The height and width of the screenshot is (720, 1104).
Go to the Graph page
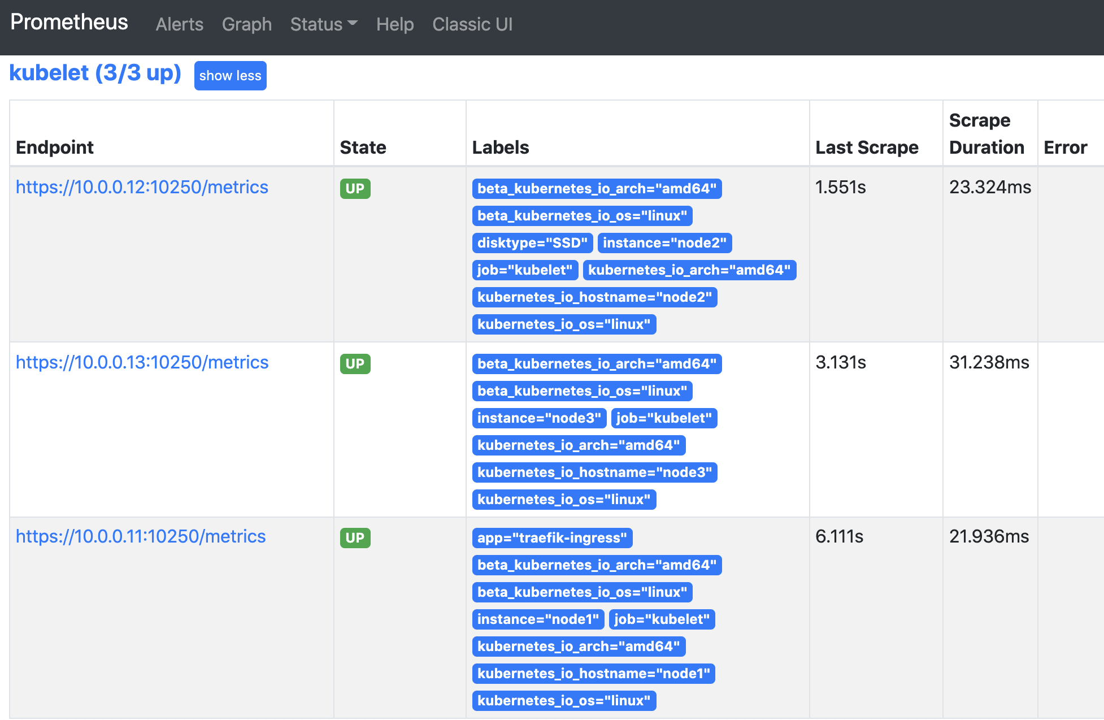pos(246,24)
